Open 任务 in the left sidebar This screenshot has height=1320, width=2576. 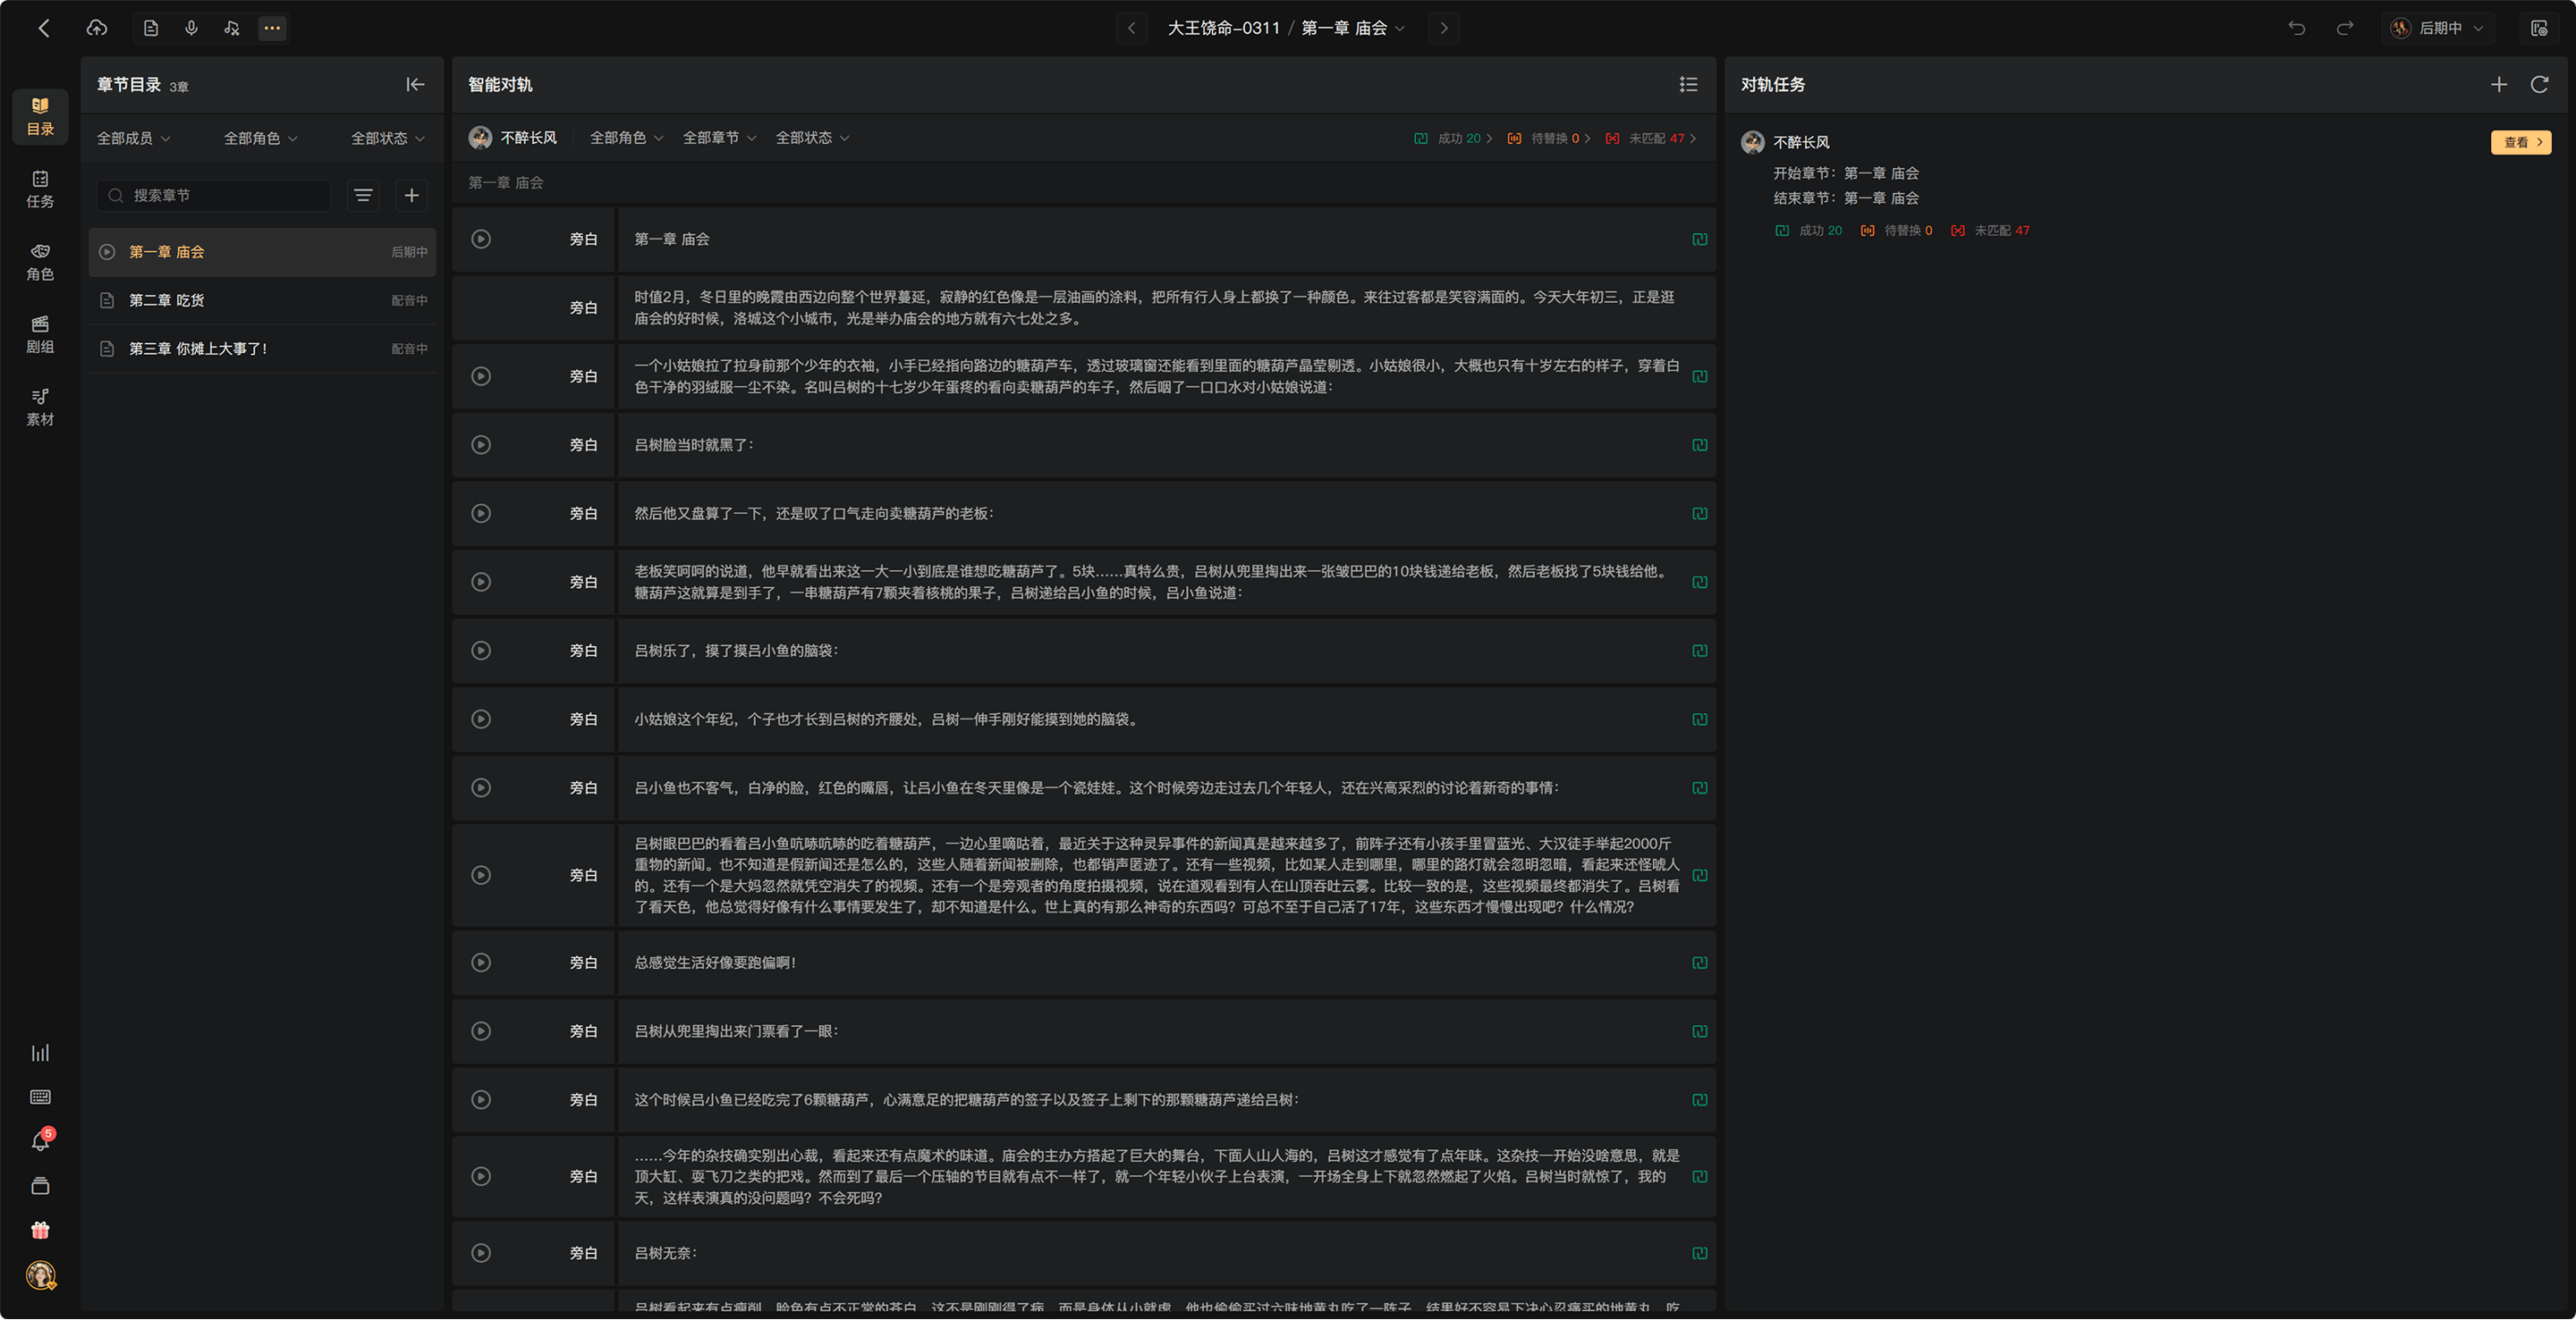[x=40, y=189]
